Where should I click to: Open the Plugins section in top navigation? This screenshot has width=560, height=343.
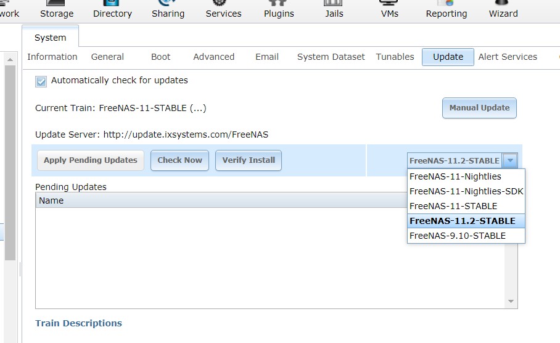[x=279, y=10]
